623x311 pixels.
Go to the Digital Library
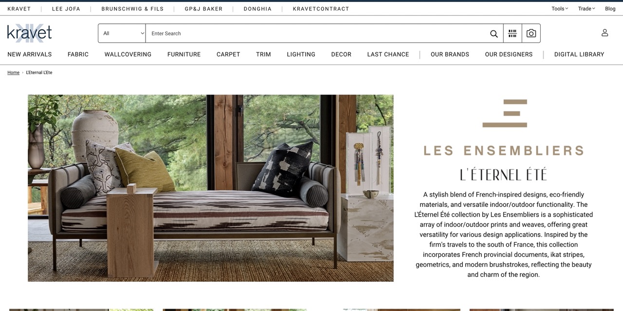pos(579,55)
